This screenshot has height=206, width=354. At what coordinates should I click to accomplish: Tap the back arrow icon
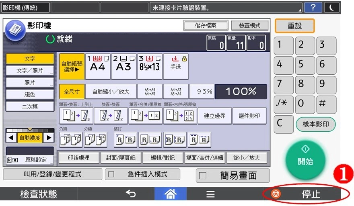tap(130, 194)
